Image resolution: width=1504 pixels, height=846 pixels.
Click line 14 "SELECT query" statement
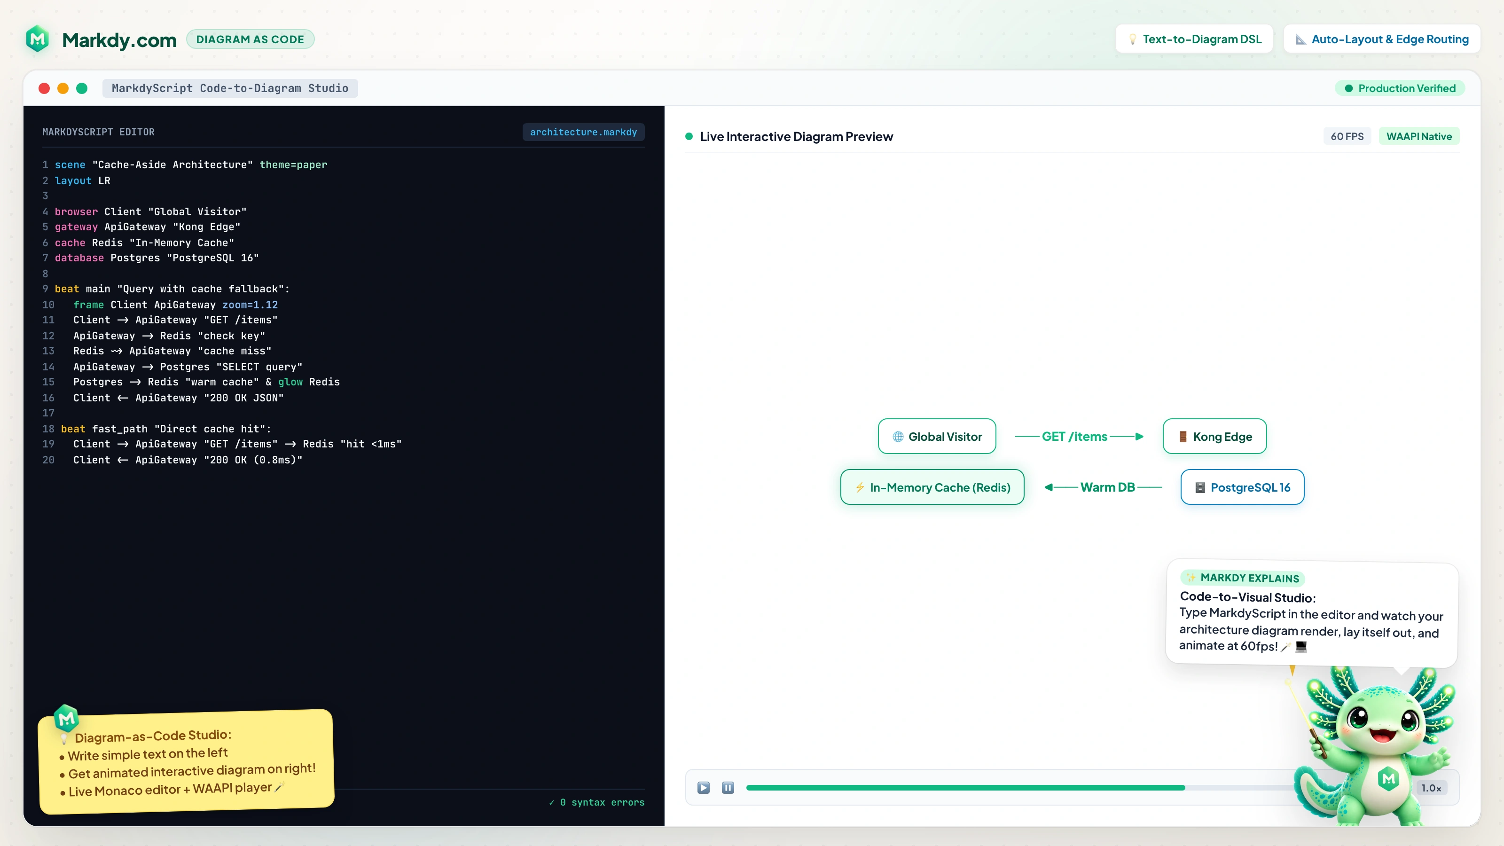pos(188,366)
